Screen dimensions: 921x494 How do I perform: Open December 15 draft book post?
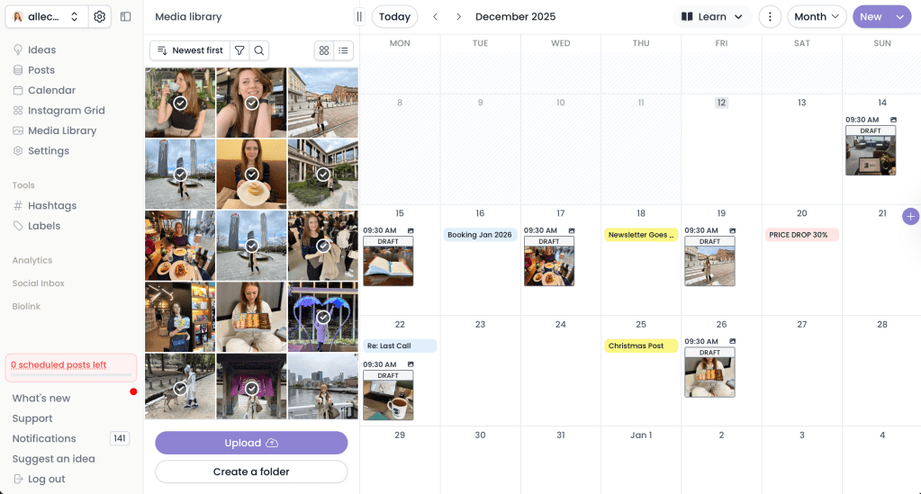point(388,261)
